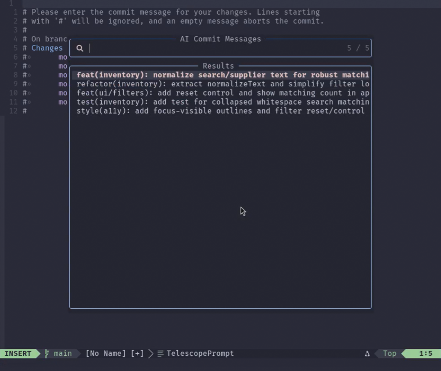
Task: Click the 'Results' panel title
Action: click(218, 66)
